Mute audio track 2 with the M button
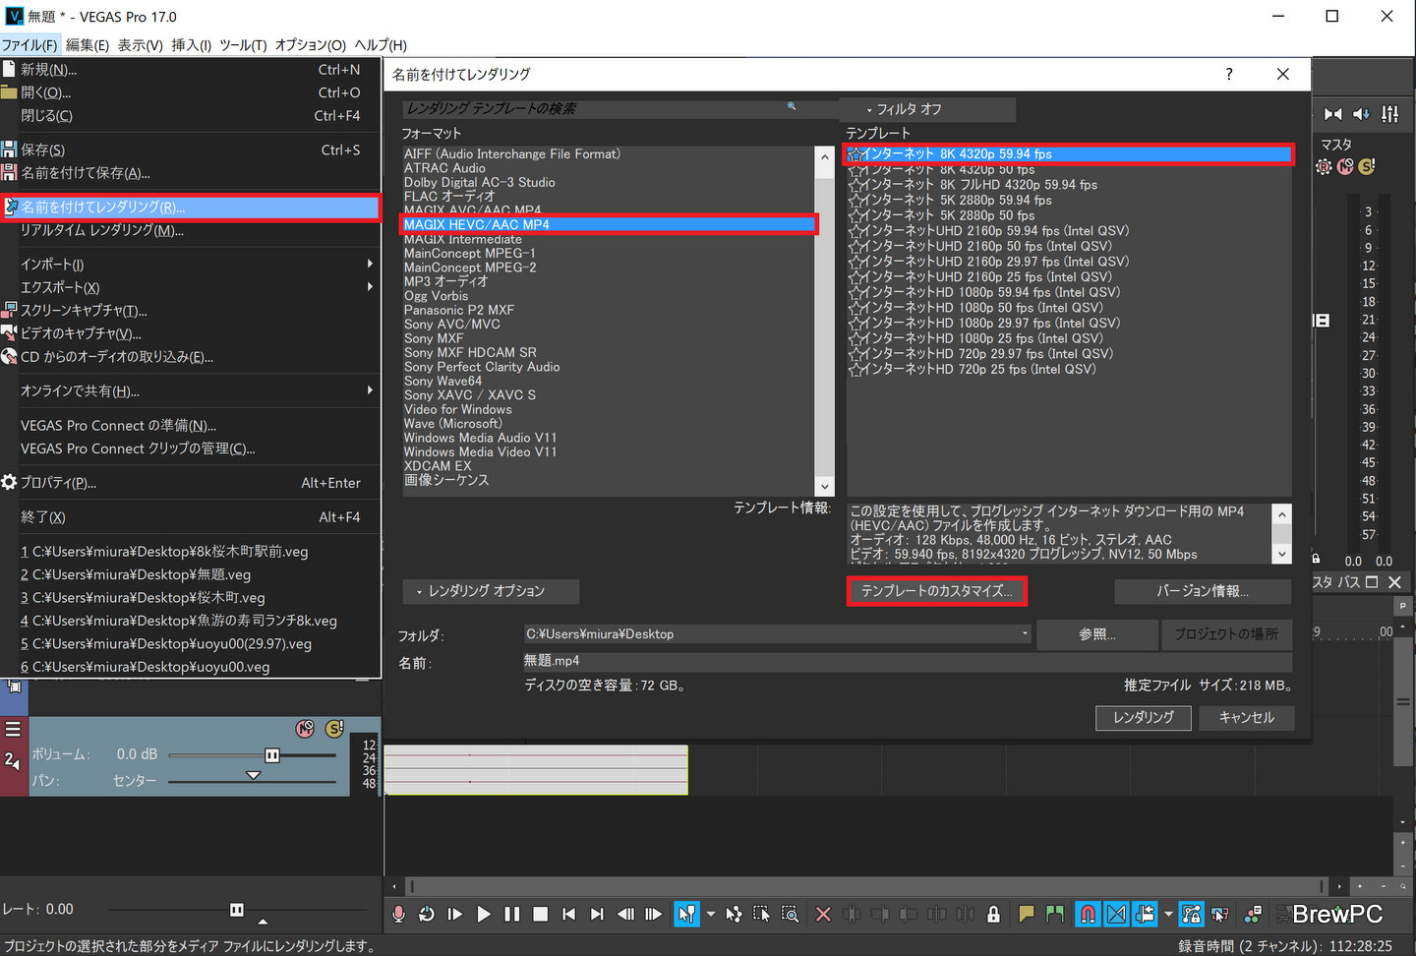 305,729
